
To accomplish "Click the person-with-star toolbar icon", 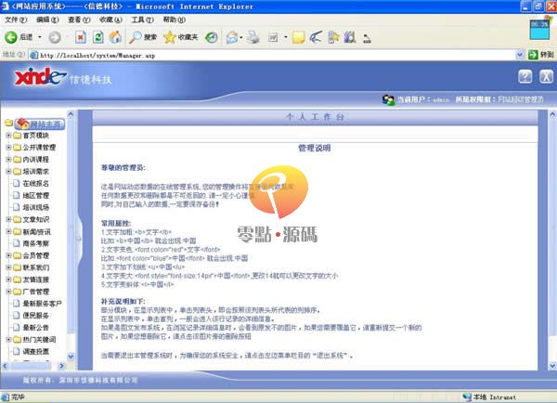I will click(x=333, y=37).
